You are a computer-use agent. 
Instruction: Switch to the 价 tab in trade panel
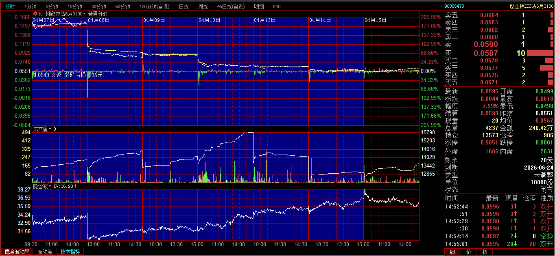[x=468, y=252]
